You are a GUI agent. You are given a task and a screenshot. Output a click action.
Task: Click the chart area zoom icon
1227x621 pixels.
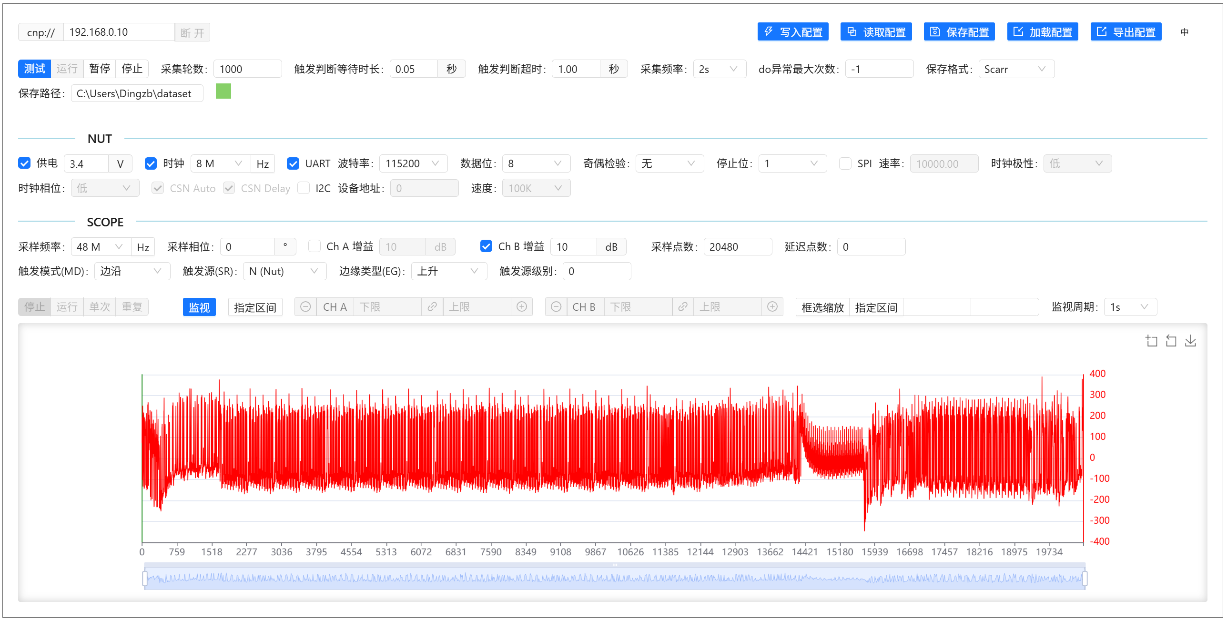[1151, 341]
